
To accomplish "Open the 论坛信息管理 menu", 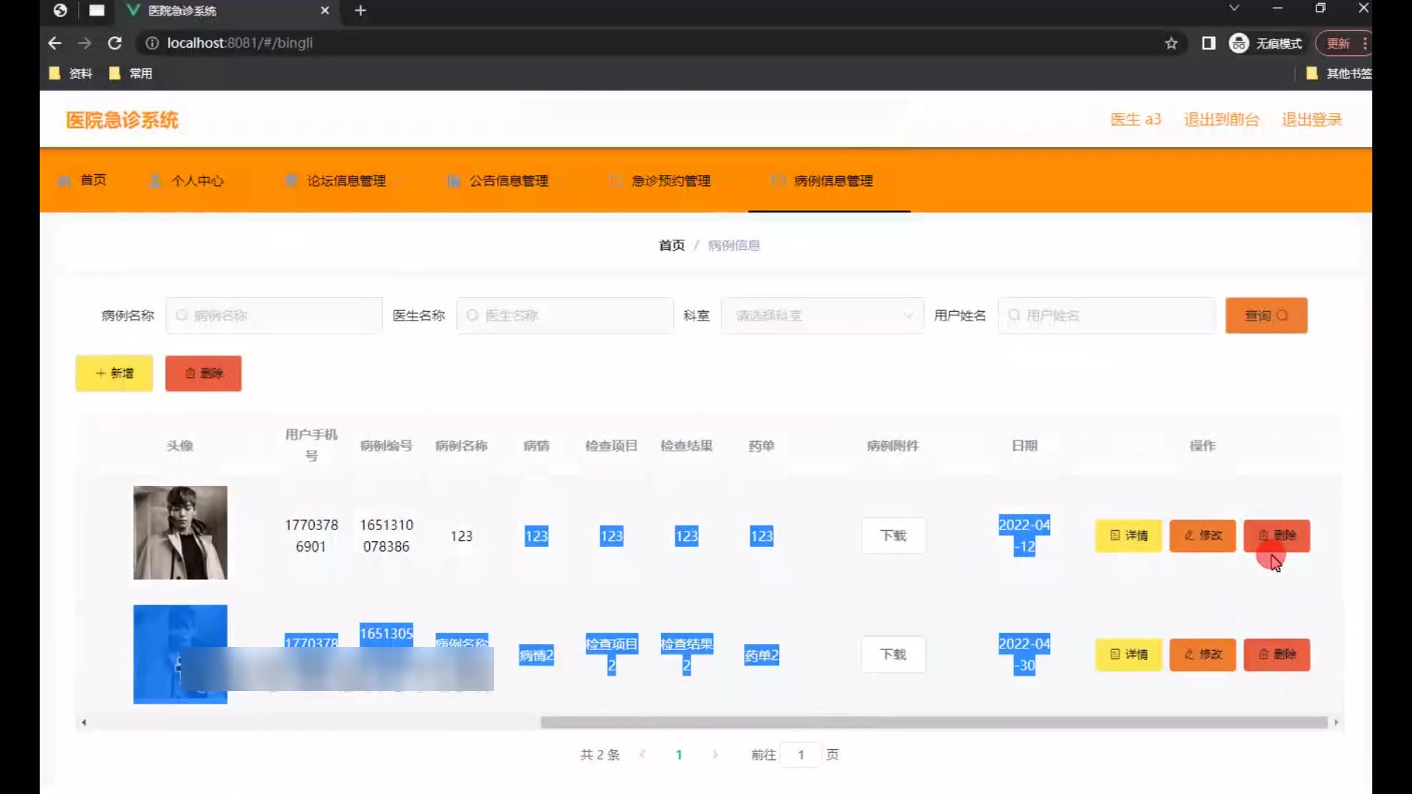I will (x=346, y=181).
